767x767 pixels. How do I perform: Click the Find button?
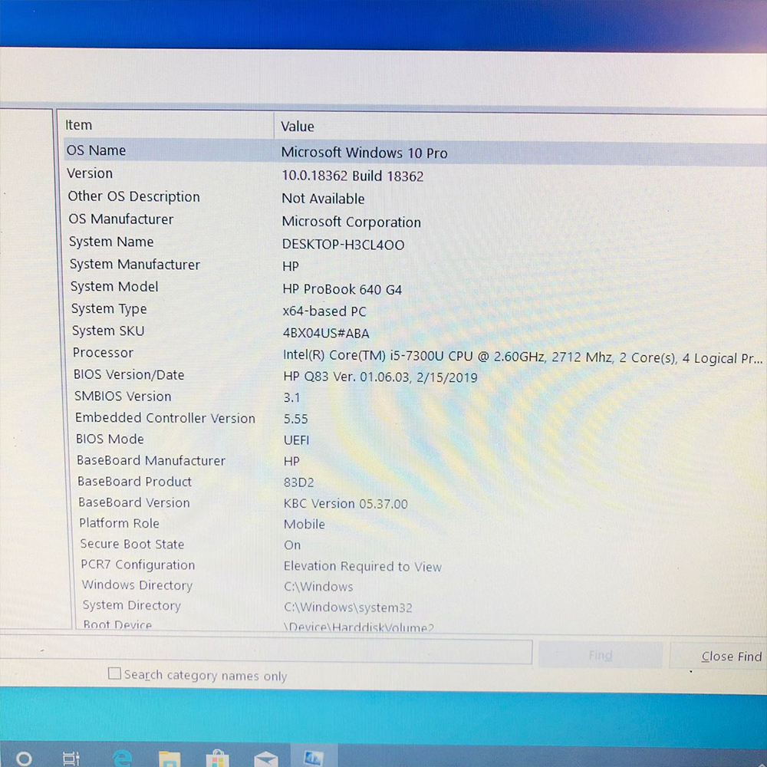point(601,654)
